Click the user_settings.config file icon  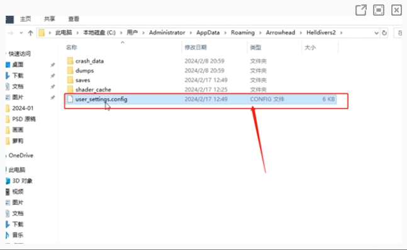click(70, 99)
